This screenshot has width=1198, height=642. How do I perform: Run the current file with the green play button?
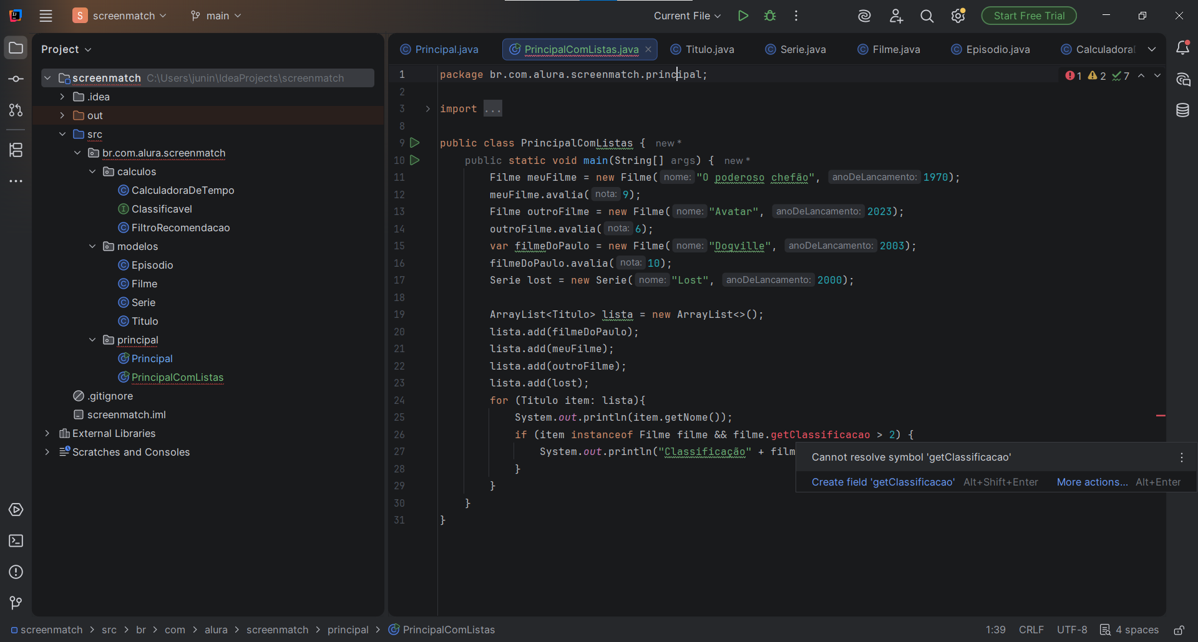point(743,16)
